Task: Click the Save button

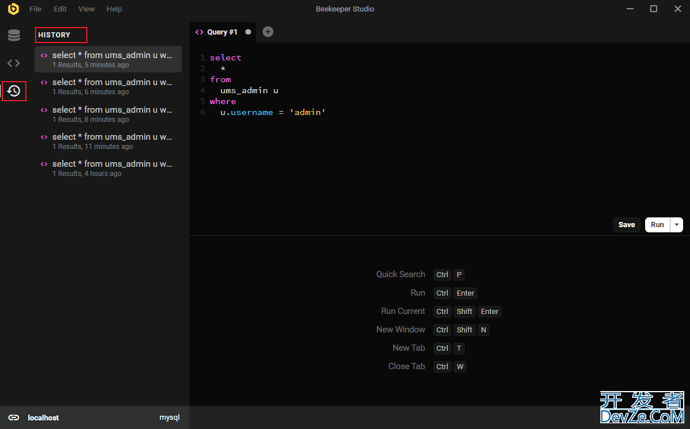Action: (x=627, y=225)
